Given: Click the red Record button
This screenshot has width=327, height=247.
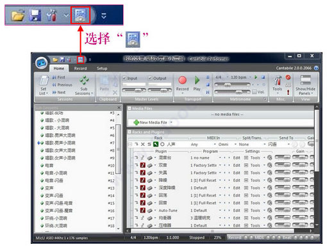Looking at the screenshot, I should (x=182, y=80).
